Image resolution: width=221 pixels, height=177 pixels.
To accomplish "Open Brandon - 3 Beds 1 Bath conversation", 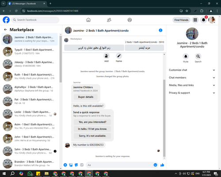I will point(30,164).
